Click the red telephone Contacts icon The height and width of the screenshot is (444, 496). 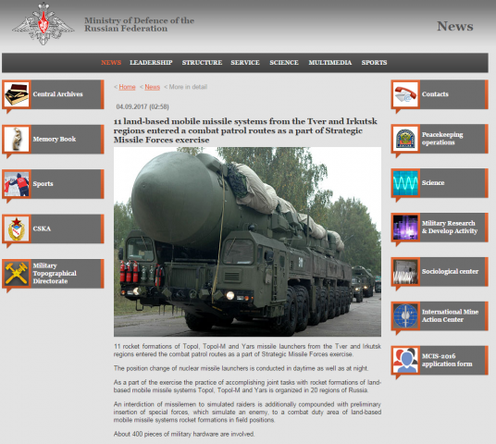405,94
